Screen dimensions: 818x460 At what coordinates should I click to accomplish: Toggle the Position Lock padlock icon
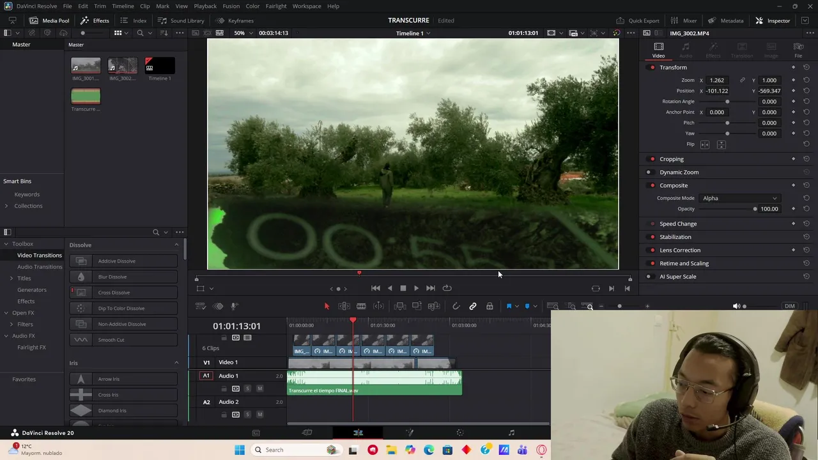[x=490, y=307]
